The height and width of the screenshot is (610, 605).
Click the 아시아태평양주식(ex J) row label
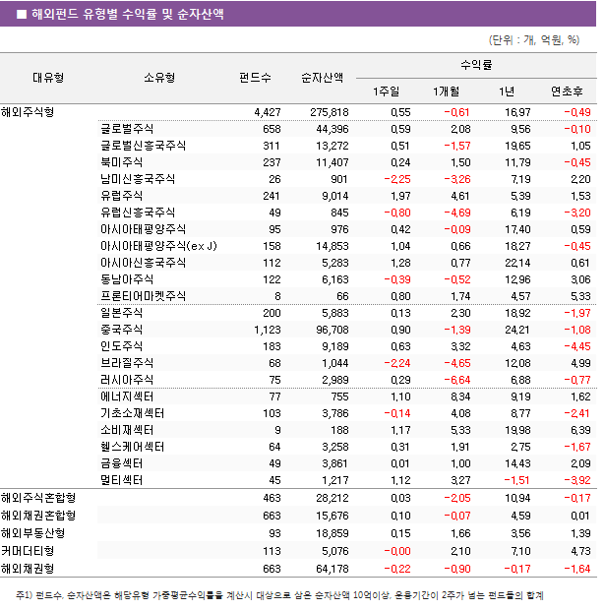pyautogui.click(x=157, y=246)
